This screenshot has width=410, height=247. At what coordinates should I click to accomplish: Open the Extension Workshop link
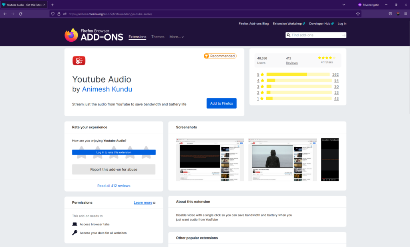tap(289, 24)
